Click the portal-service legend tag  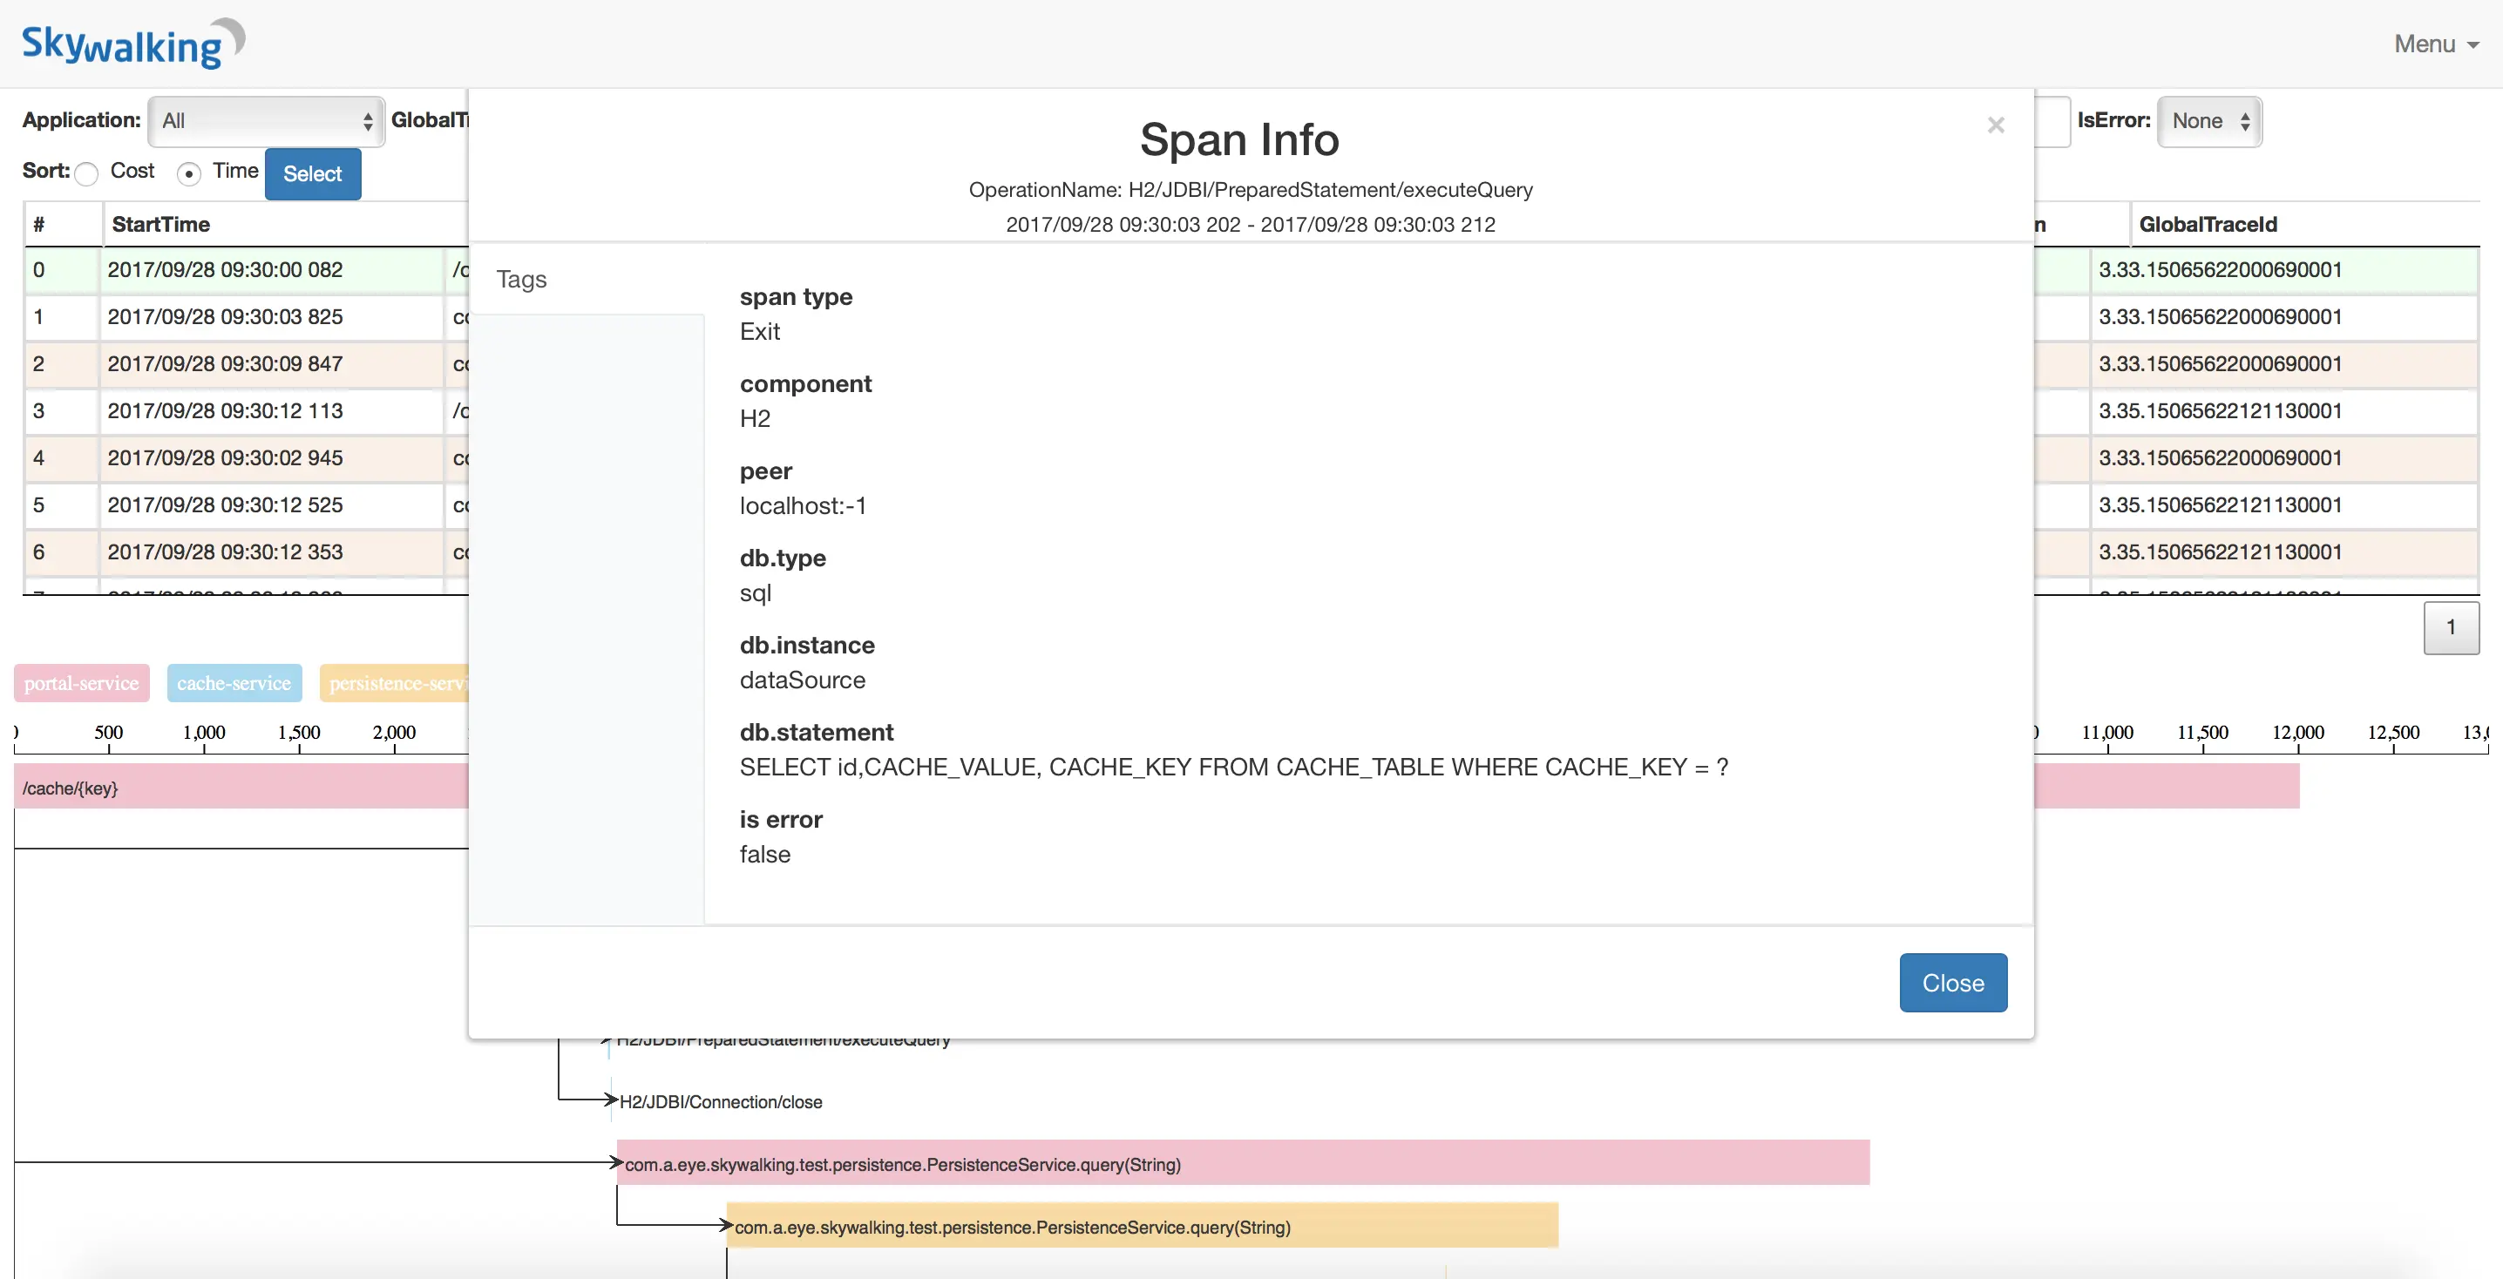tap(82, 683)
